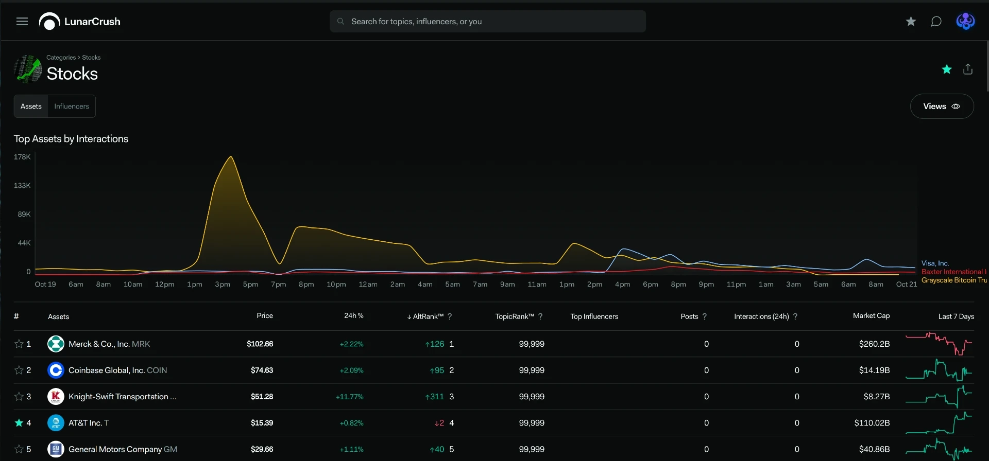989x461 pixels.
Task: Click the search topics input field
Action: coord(487,22)
